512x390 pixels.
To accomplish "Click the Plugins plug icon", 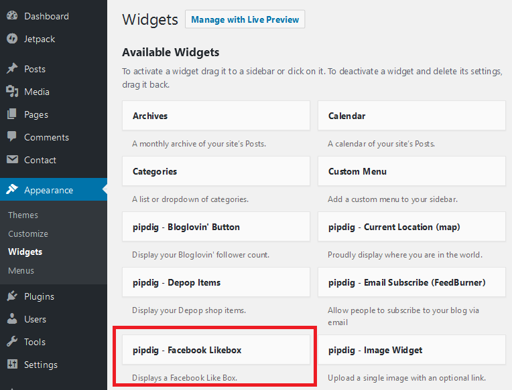I will 12,296.
